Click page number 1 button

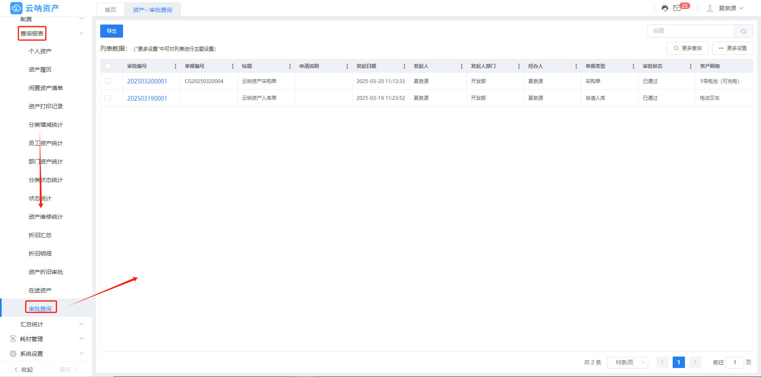tap(679, 362)
